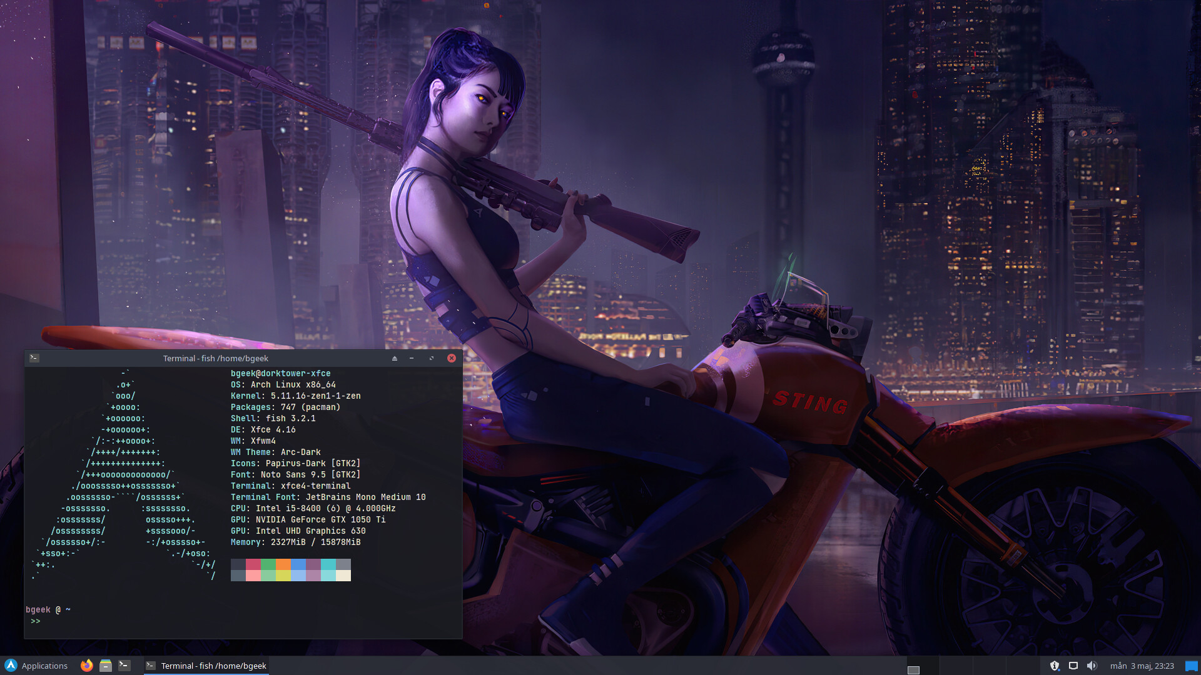Click 'bgeek@dorktower-xfce' in the terminal
The width and height of the screenshot is (1201, 675).
tap(281, 373)
